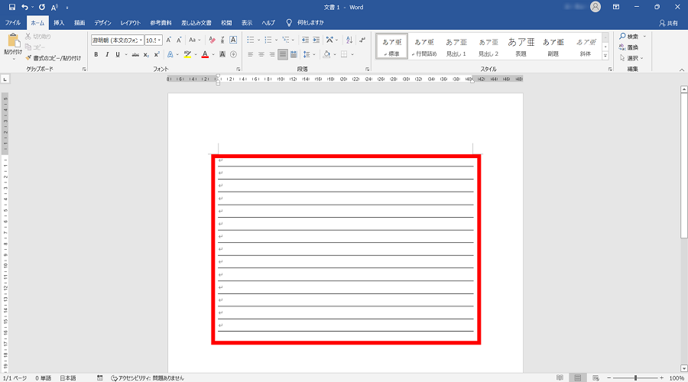
Task: Select the 見出し 1 heading style
Action: 456,47
